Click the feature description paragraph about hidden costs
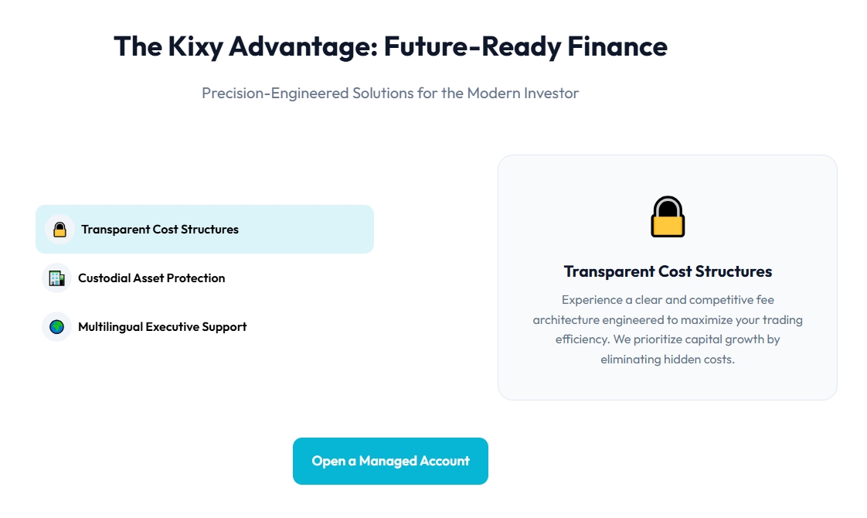Viewport: 867px width, 518px height. (668, 329)
